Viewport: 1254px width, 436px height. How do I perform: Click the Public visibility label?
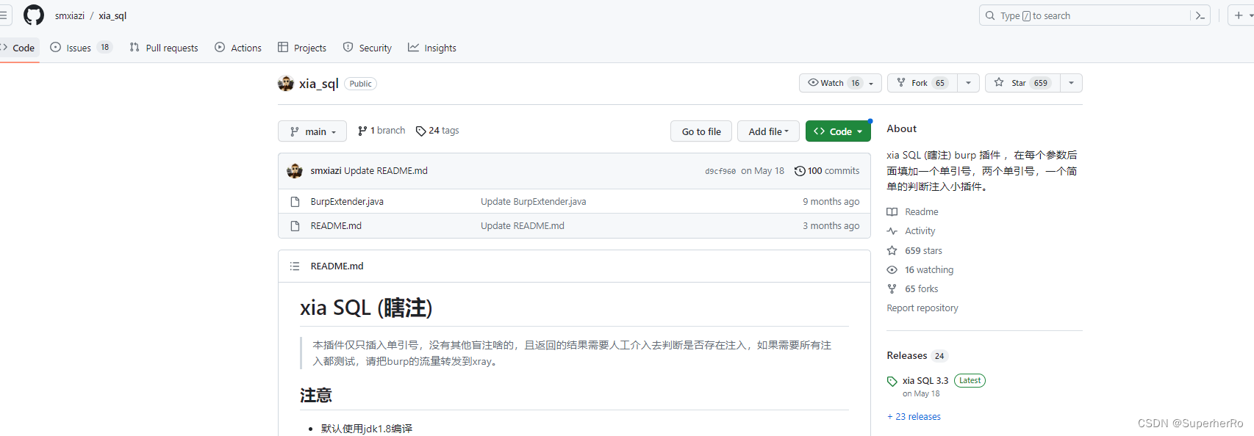coord(360,84)
